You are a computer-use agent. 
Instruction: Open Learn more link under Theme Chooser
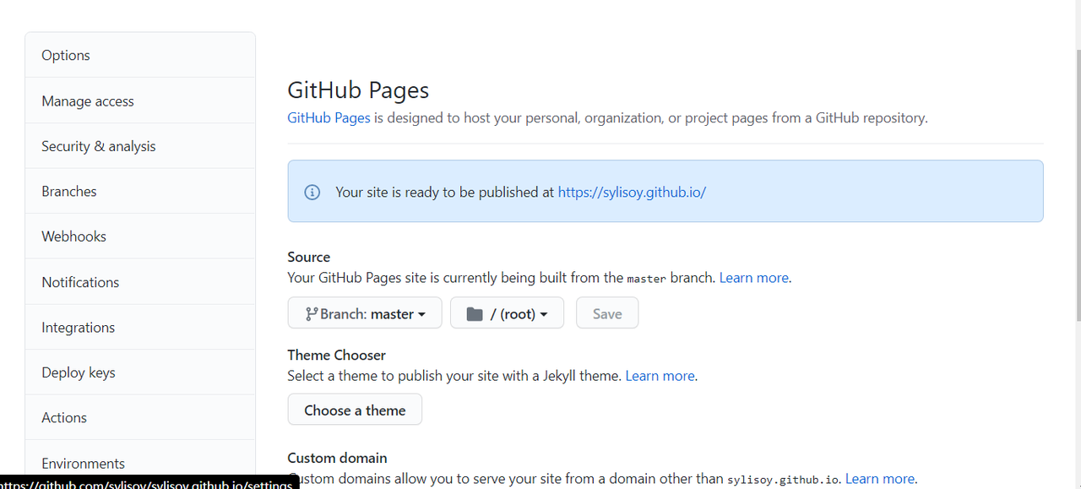(x=660, y=375)
